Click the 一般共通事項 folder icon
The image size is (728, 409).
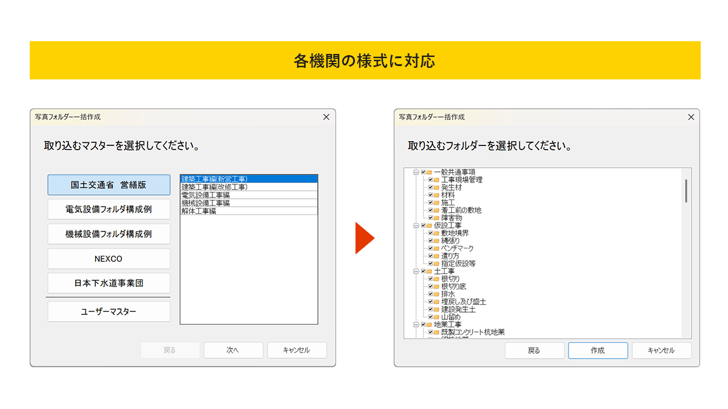click(429, 173)
